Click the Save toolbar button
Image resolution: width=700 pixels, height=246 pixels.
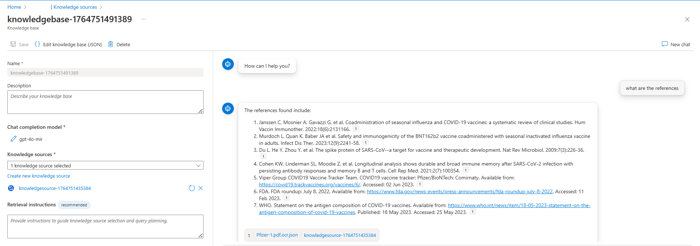20,44
